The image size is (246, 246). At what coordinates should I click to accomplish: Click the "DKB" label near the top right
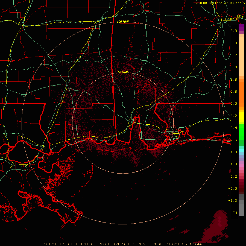[240, 16]
